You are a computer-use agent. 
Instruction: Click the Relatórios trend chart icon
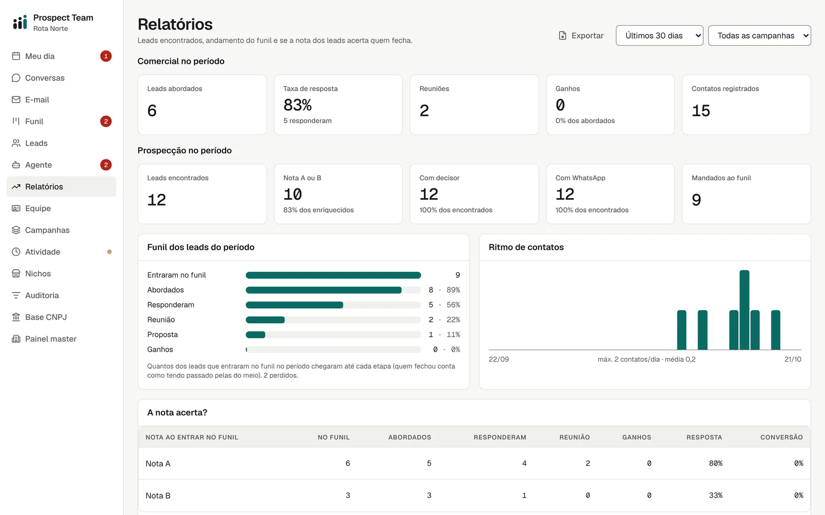pos(16,186)
